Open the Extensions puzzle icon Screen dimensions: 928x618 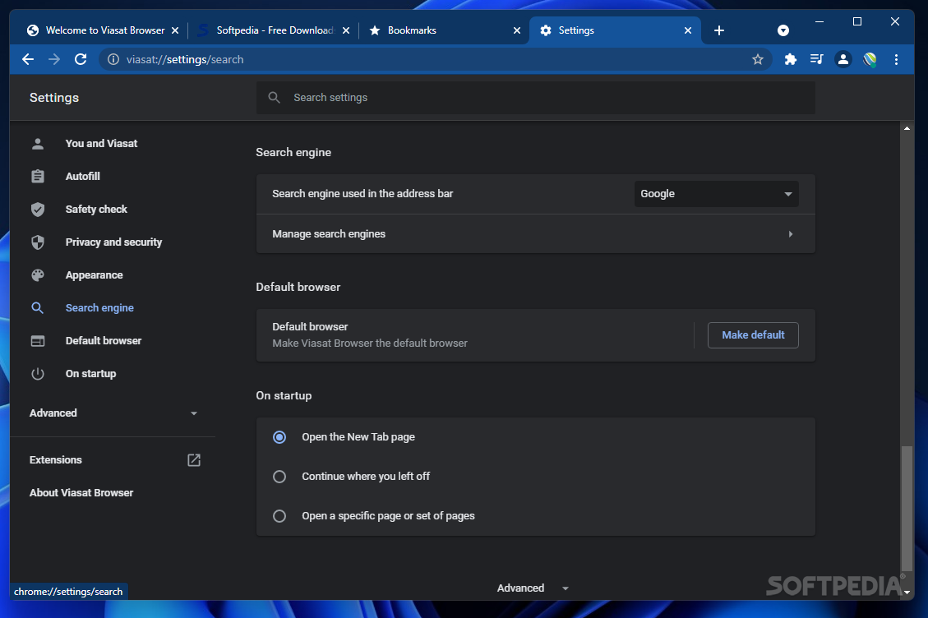(x=790, y=59)
